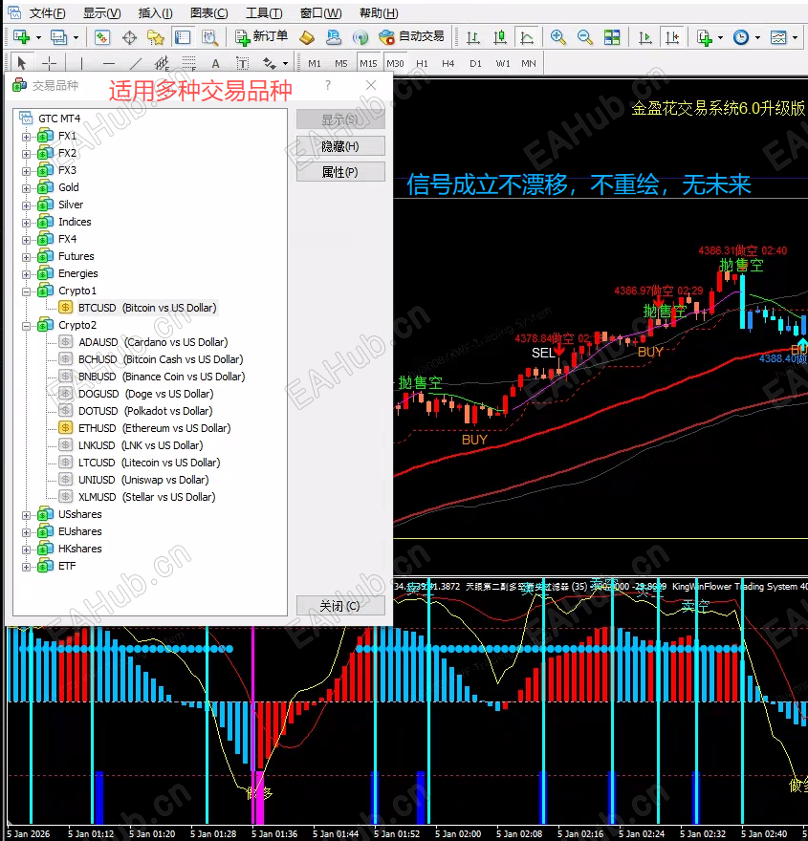Show the Market Watch window
This screenshot has width=808, height=841.
coord(102,37)
